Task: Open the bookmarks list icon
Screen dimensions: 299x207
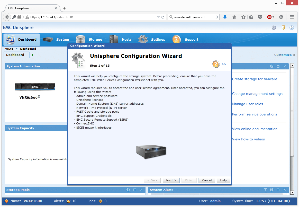Action: 251,17
